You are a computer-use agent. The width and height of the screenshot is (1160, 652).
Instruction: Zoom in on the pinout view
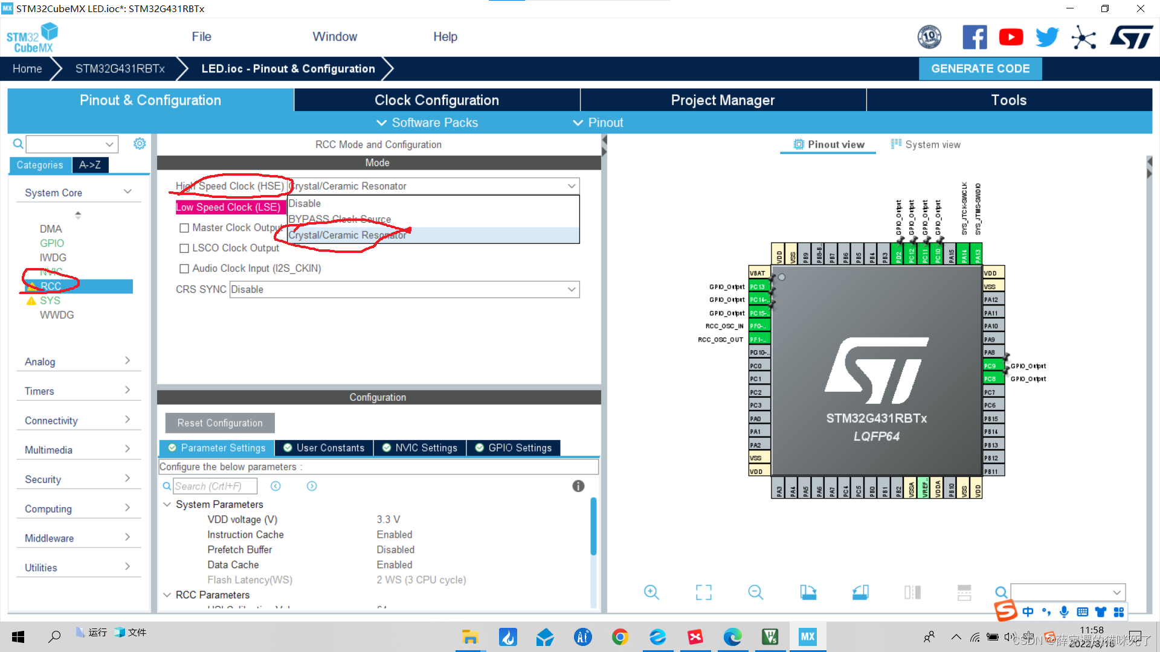click(651, 592)
